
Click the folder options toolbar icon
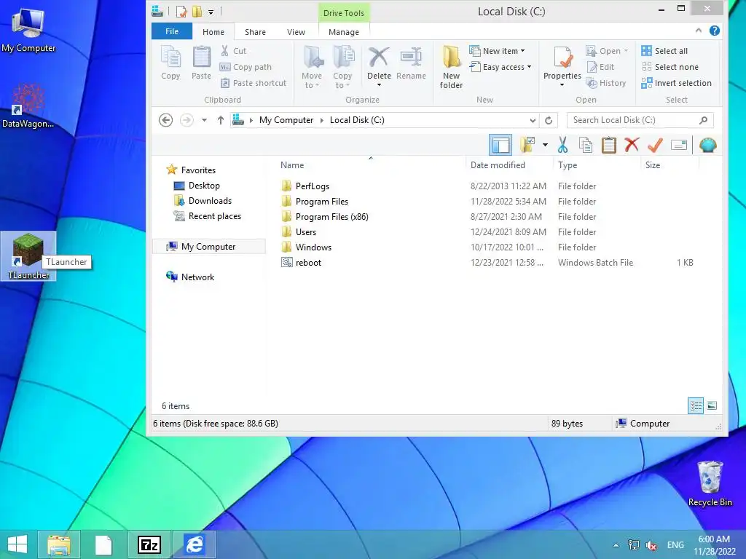[527, 145]
